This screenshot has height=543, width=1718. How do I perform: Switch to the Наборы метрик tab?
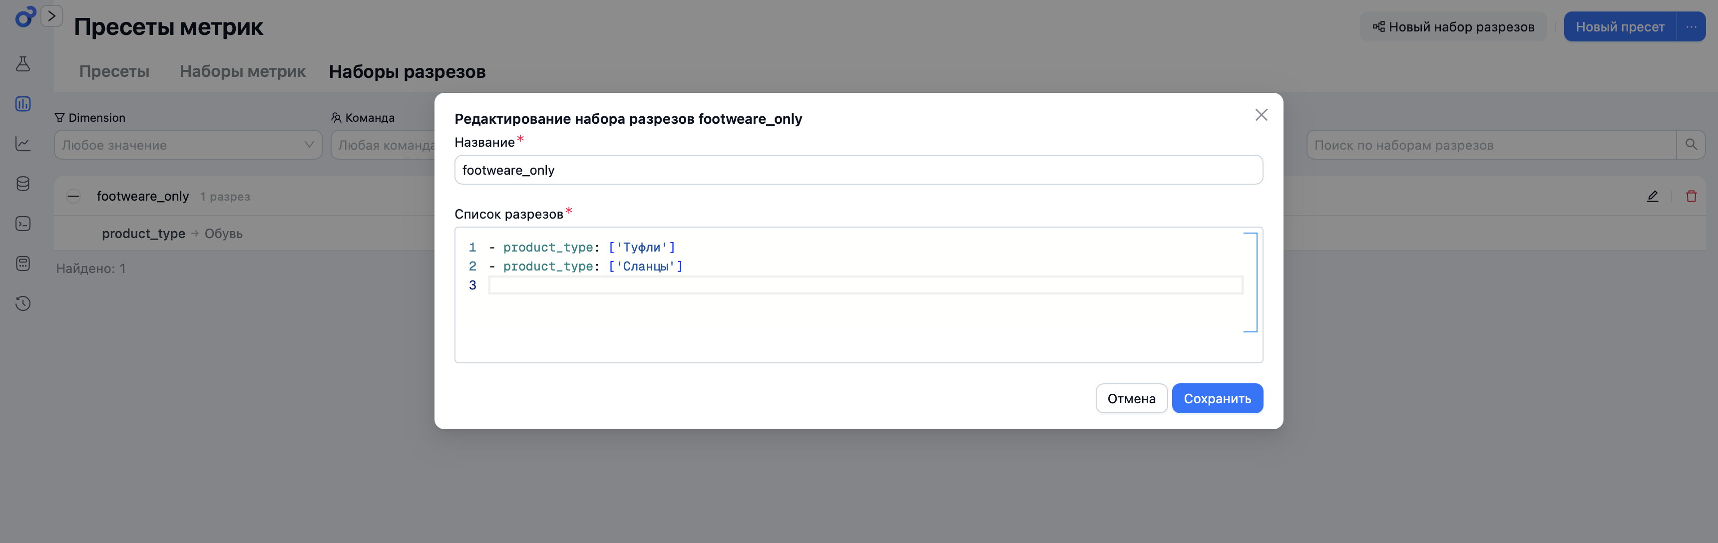click(x=243, y=71)
